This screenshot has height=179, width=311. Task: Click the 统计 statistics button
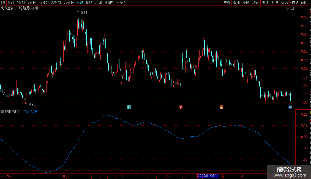click(x=255, y=2)
